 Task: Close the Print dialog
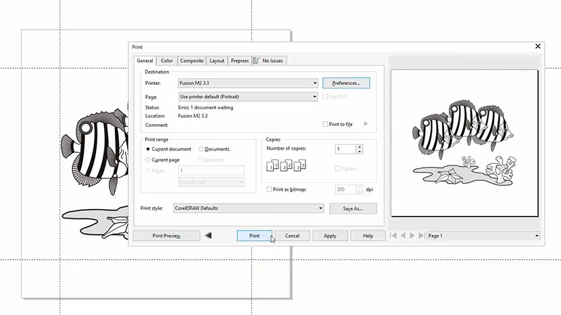click(538, 47)
